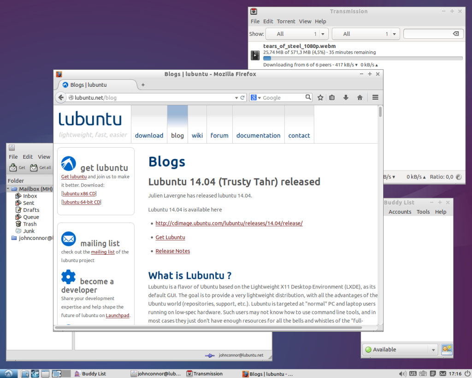Follow the Release Notes link

point(173,251)
